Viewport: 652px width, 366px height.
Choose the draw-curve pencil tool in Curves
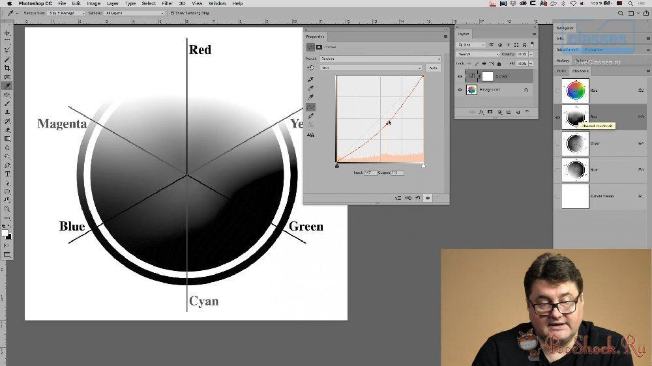click(x=311, y=116)
